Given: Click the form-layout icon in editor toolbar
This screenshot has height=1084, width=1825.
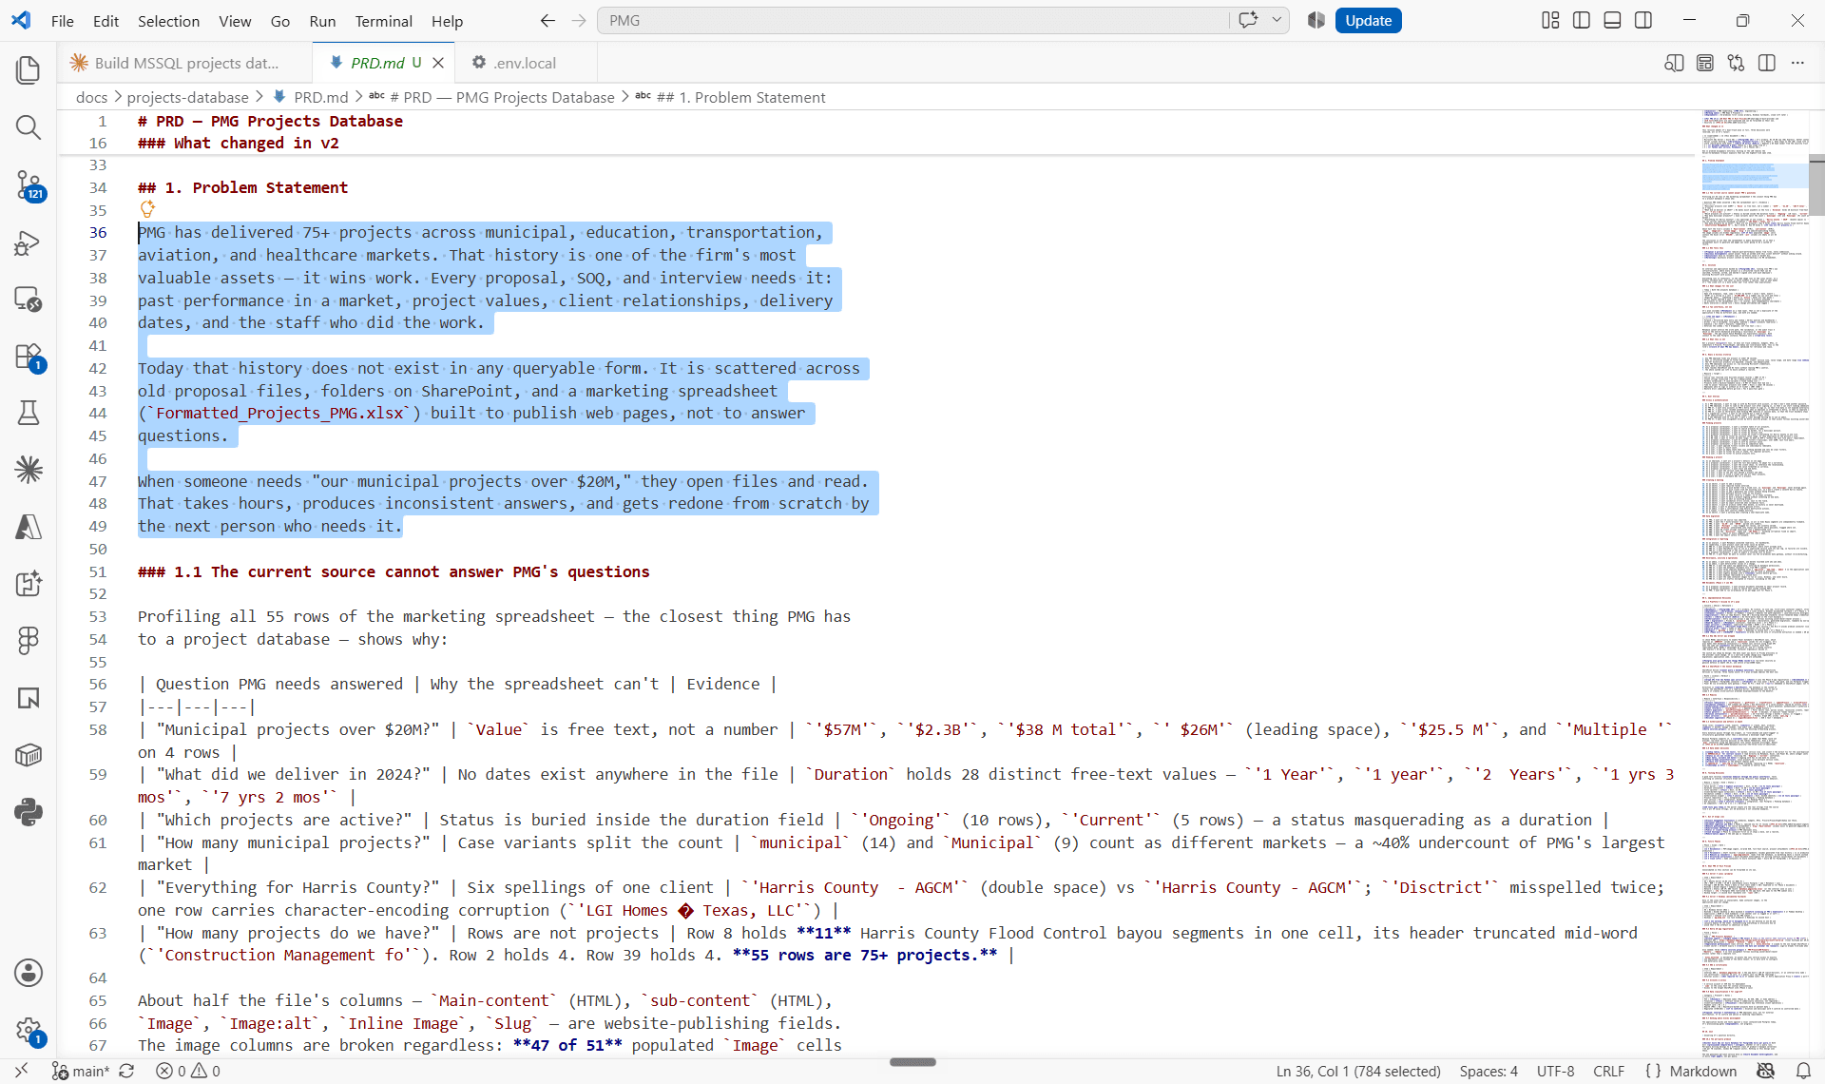Looking at the screenshot, I should pyautogui.click(x=1705, y=63).
